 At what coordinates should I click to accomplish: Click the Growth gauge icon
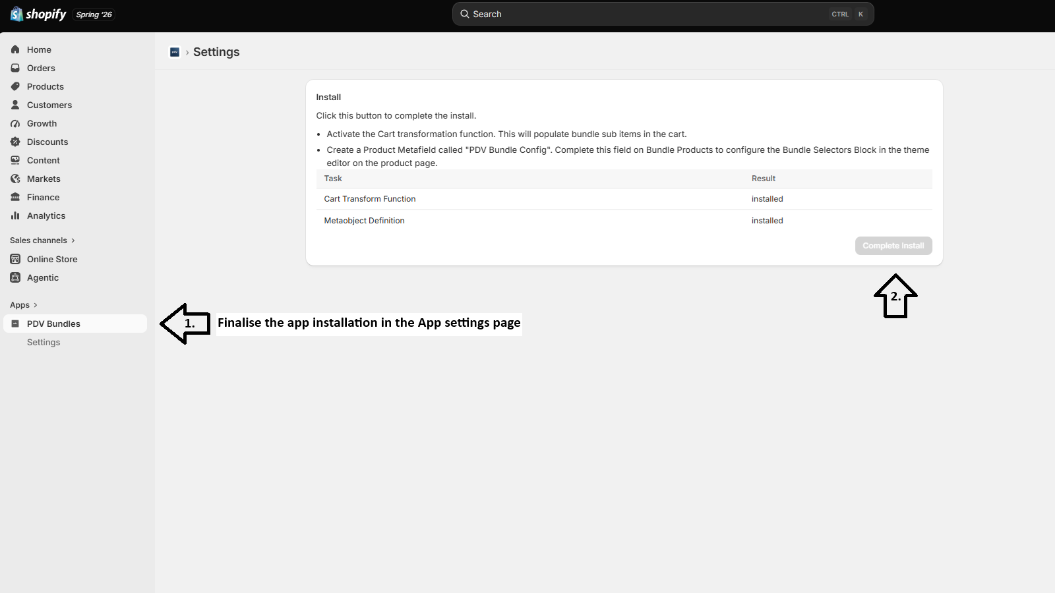(x=15, y=123)
